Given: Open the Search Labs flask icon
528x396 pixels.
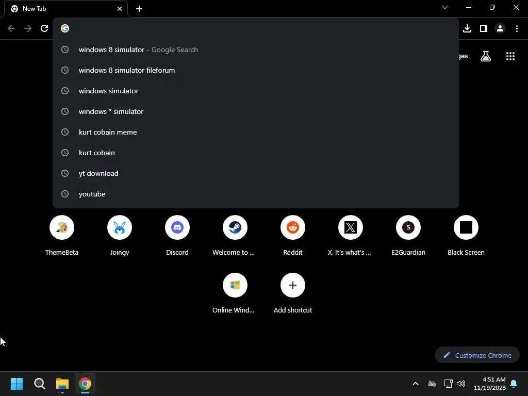Looking at the screenshot, I should pos(486,56).
